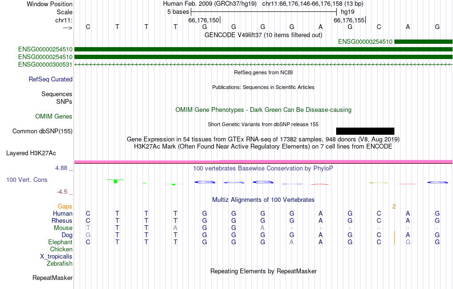Click the H3K27Ac Mark track title
The height and width of the screenshot is (289, 453).
click(263, 147)
